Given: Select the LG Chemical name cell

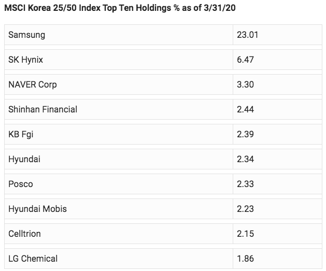Looking at the screenshot, I should (x=33, y=259).
